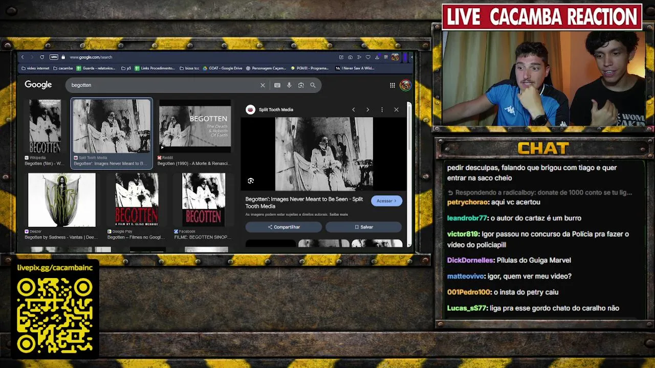Click the 'Compartilhar' button
This screenshot has width=655, height=368.
pos(283,227)
